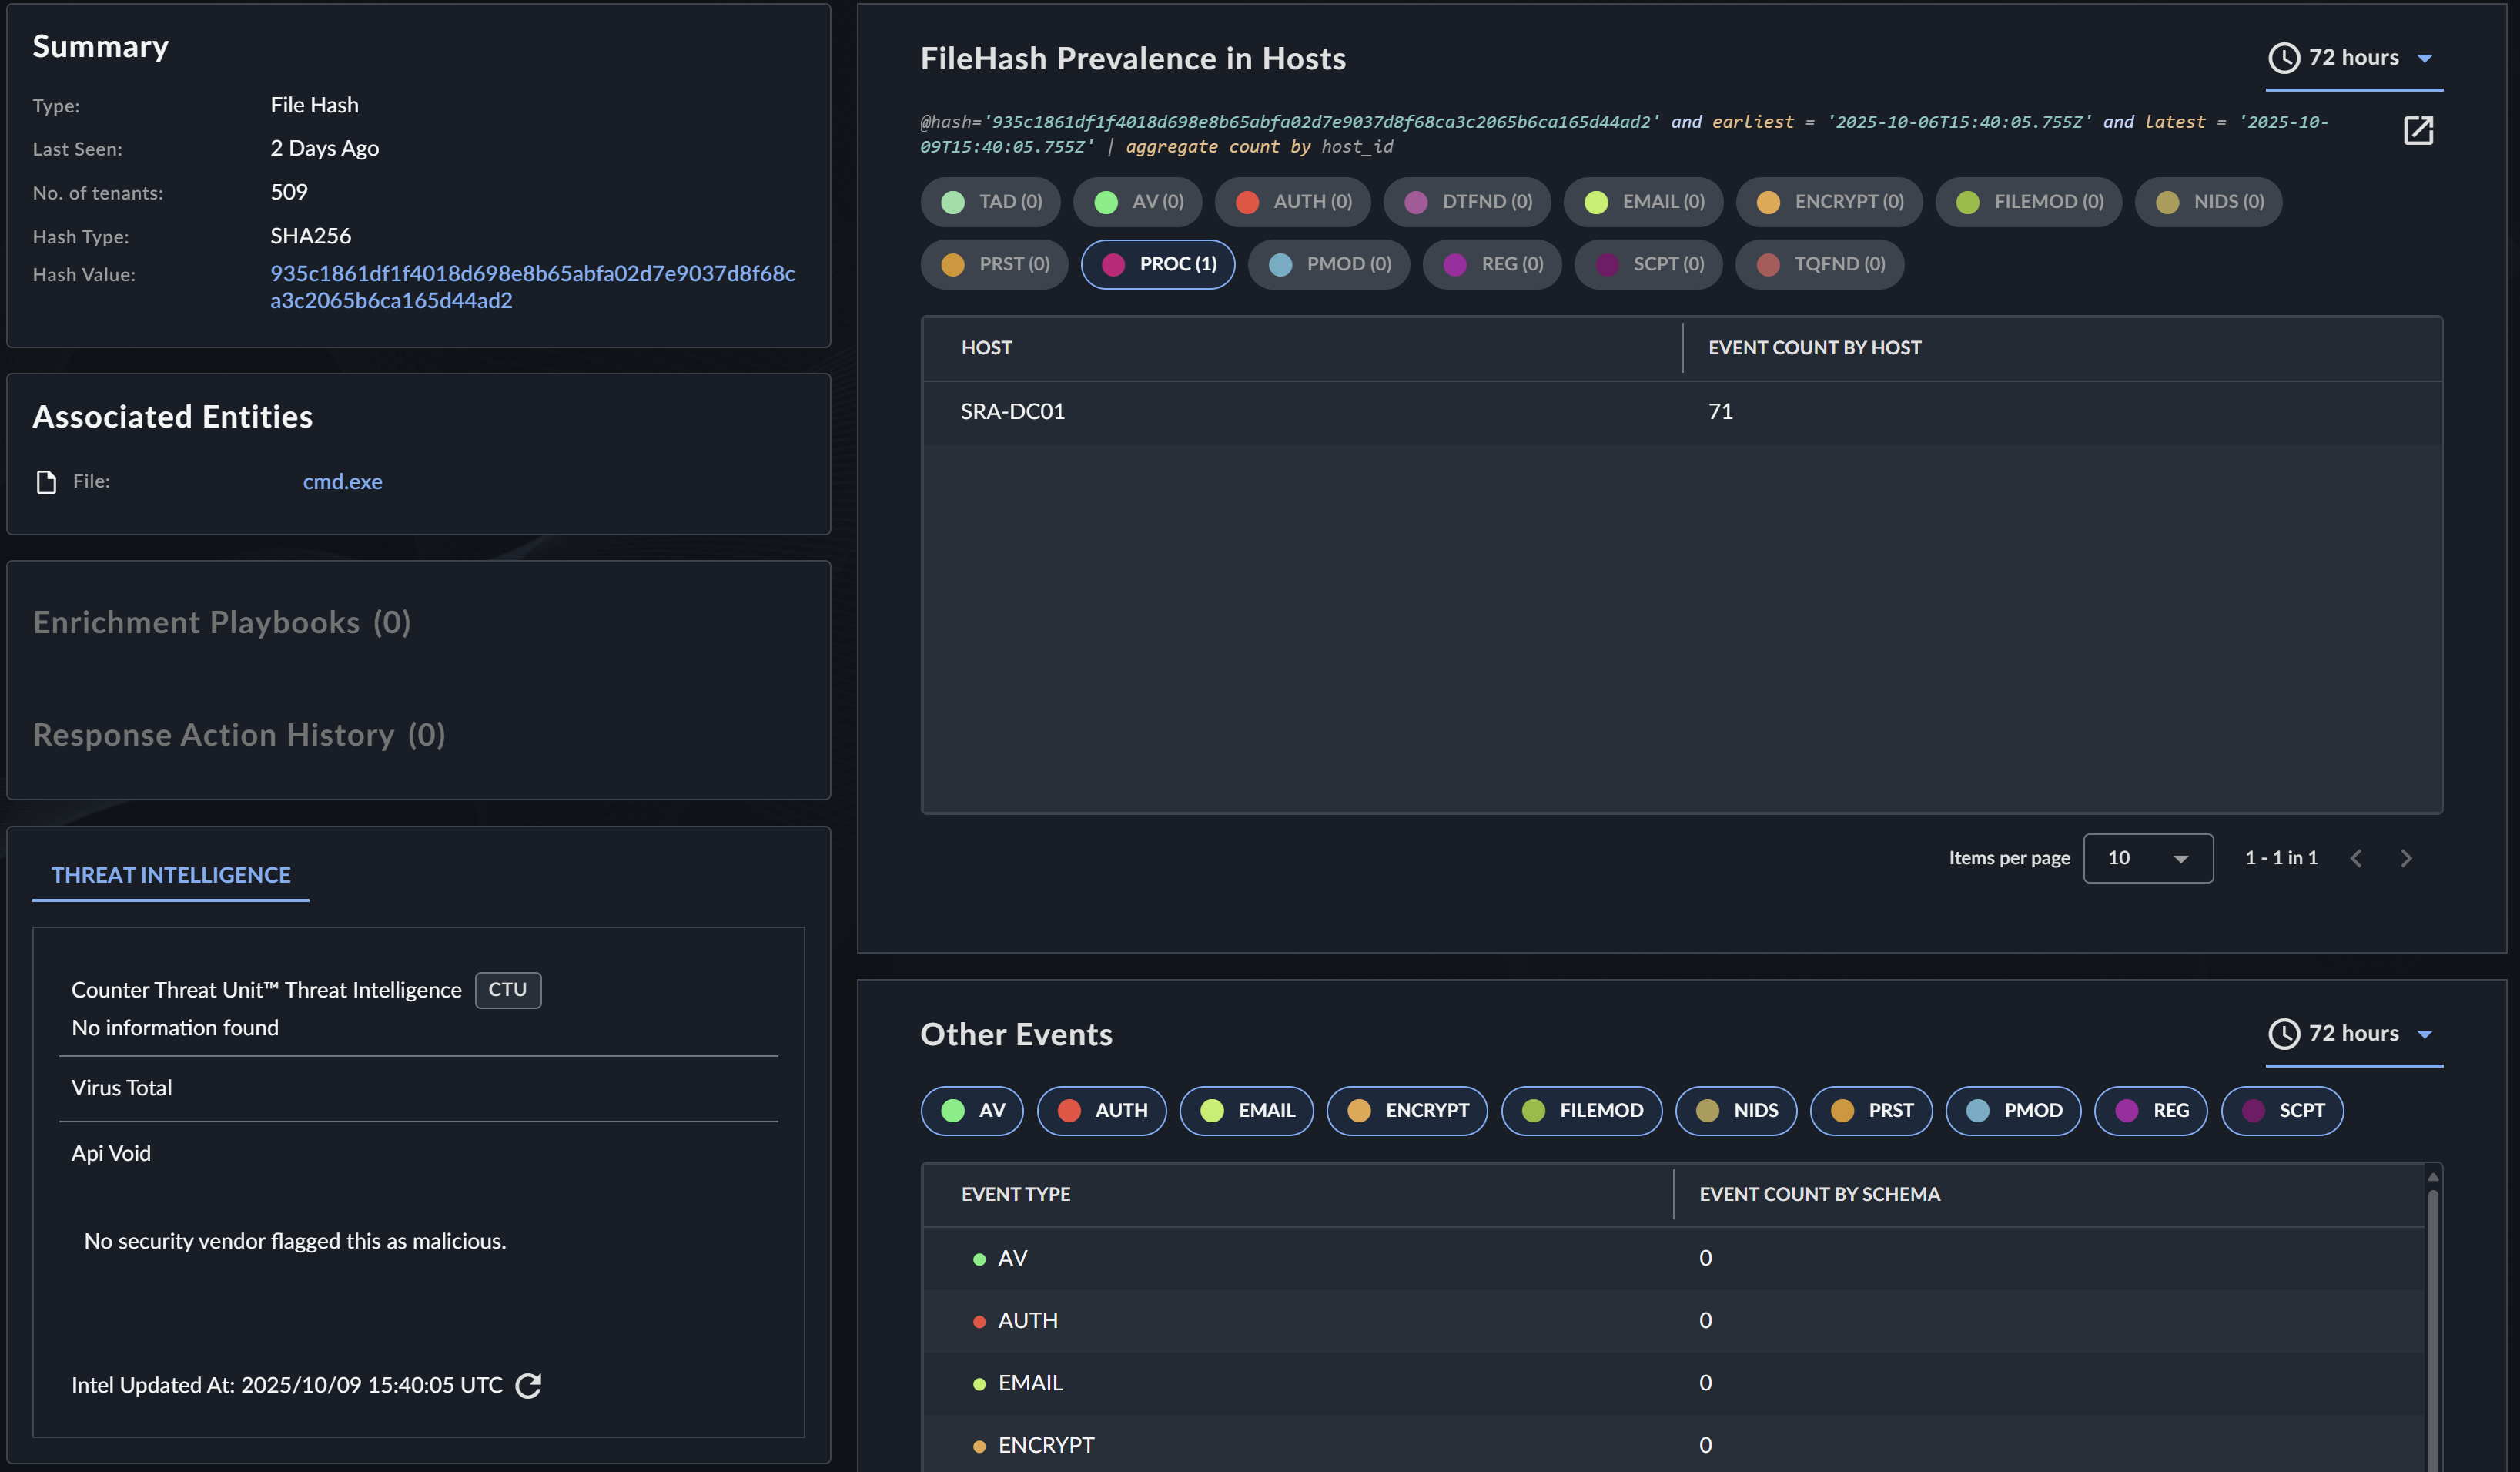Select the THREAT INTELLIGENCE tab
The image size is (2520, 1472).
(x=171, y=874)
